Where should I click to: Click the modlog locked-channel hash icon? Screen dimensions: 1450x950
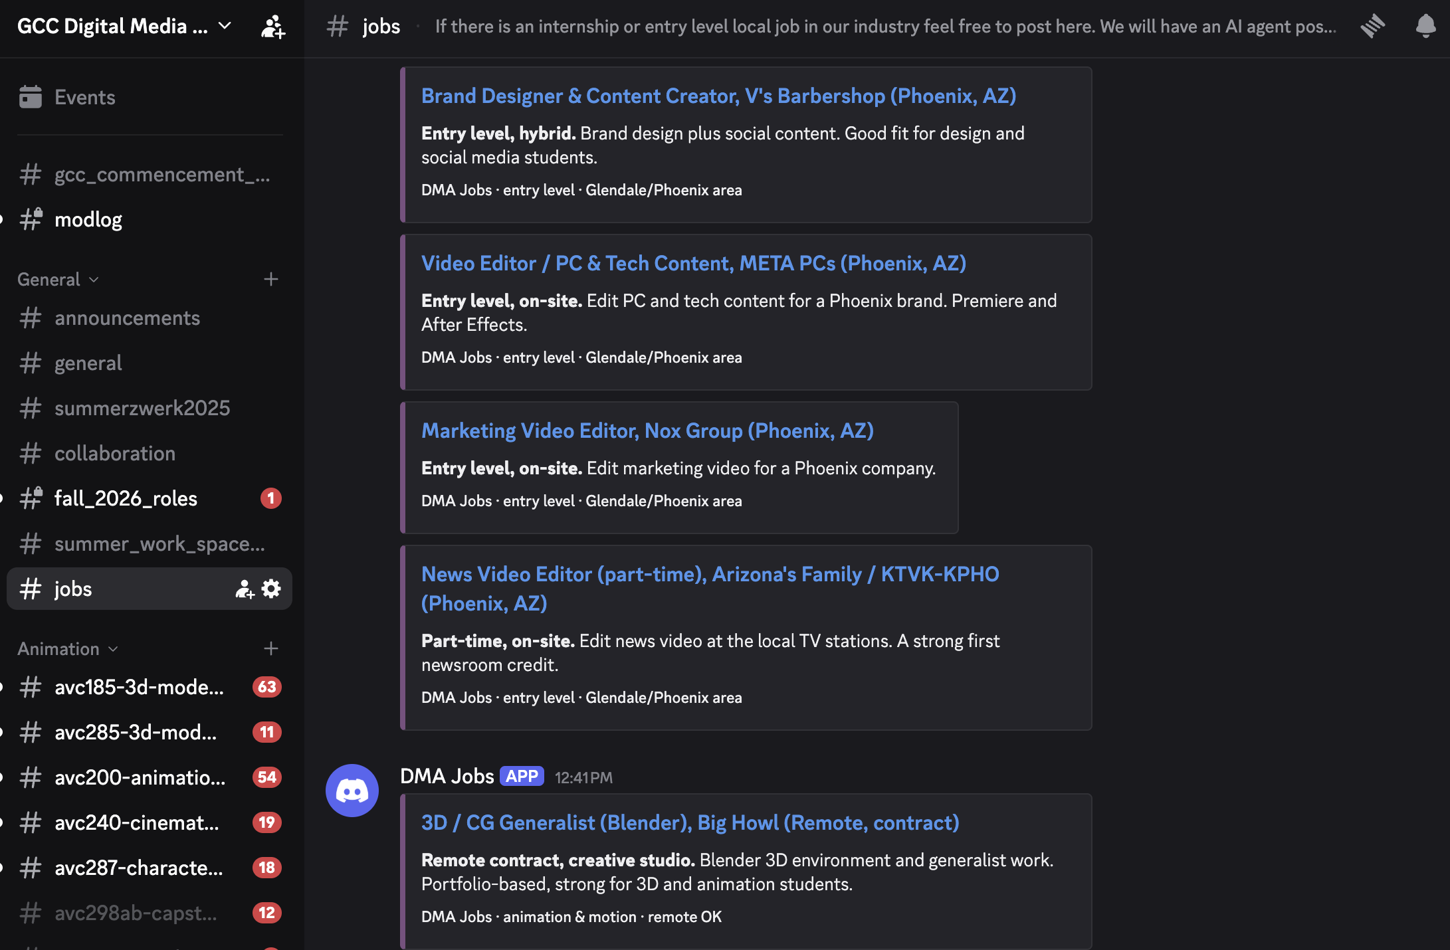coord(31,219)
